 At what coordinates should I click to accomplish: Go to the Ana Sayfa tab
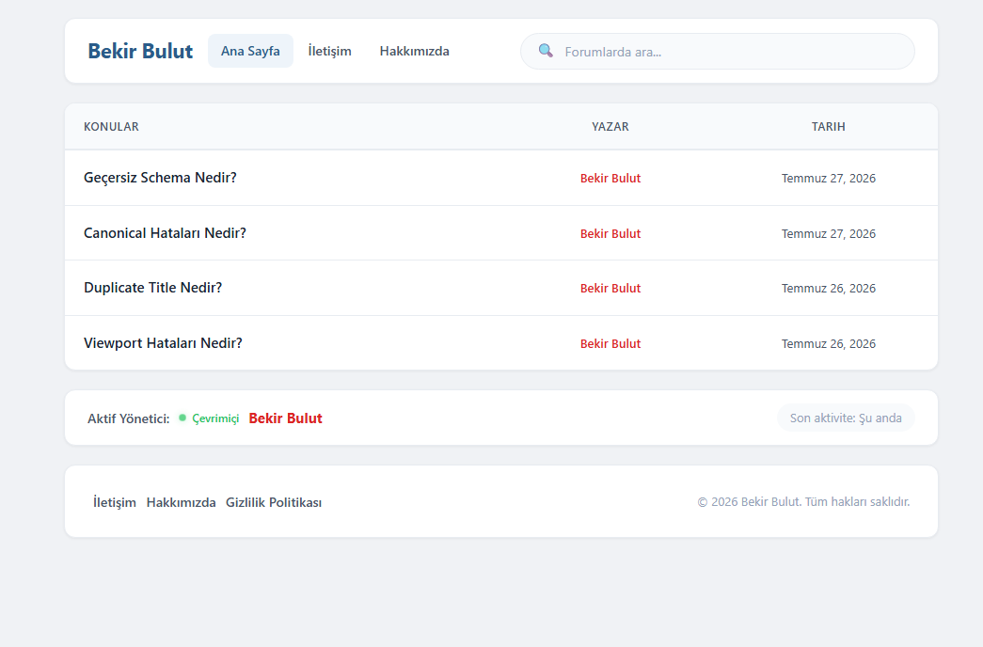point(250,51)
